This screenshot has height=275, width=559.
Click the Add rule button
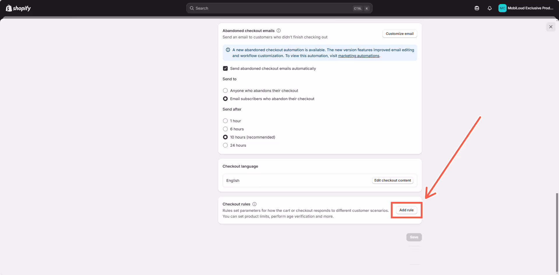[x=406, y=210]
